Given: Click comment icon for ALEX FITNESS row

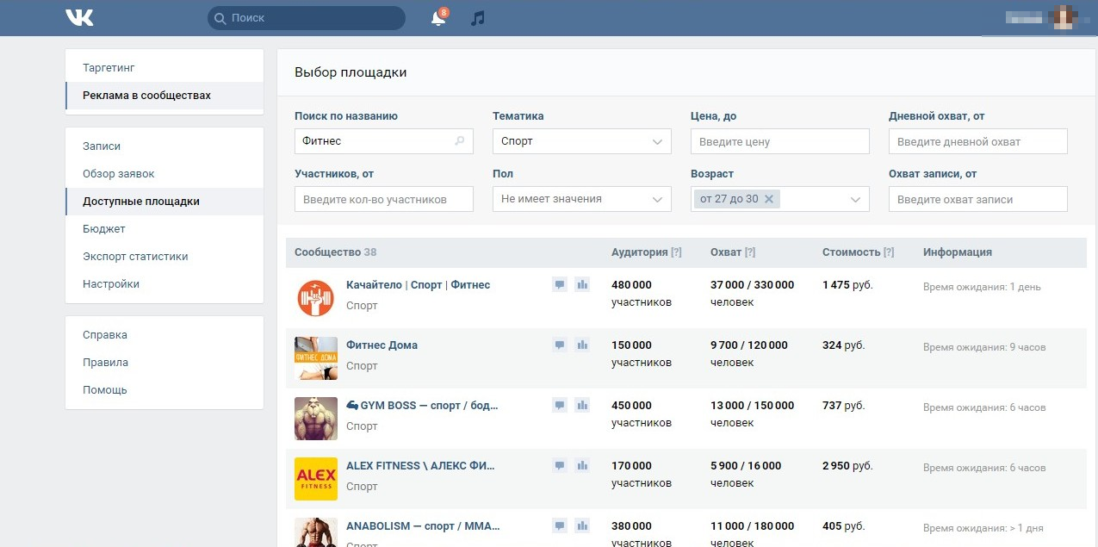Looking at the screenshot, I should 560,465.
